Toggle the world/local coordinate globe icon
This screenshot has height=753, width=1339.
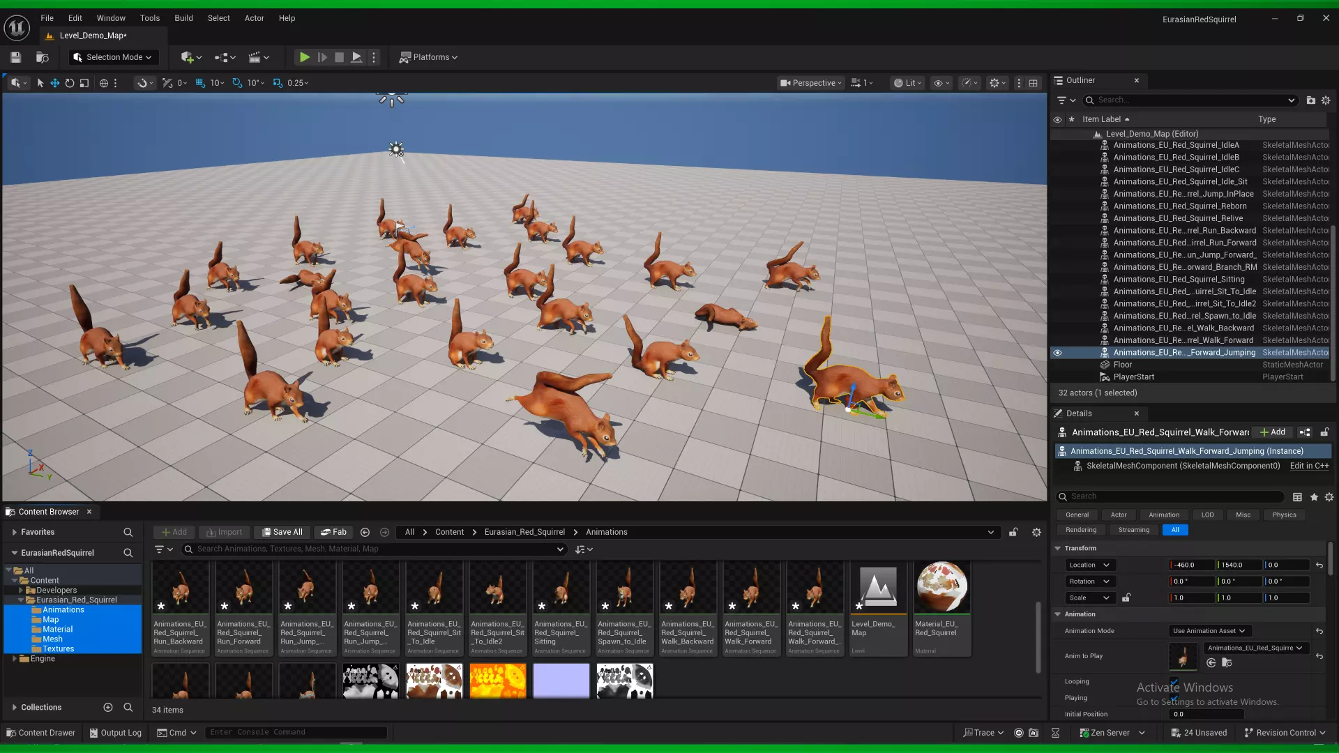[x=104, y=83]
